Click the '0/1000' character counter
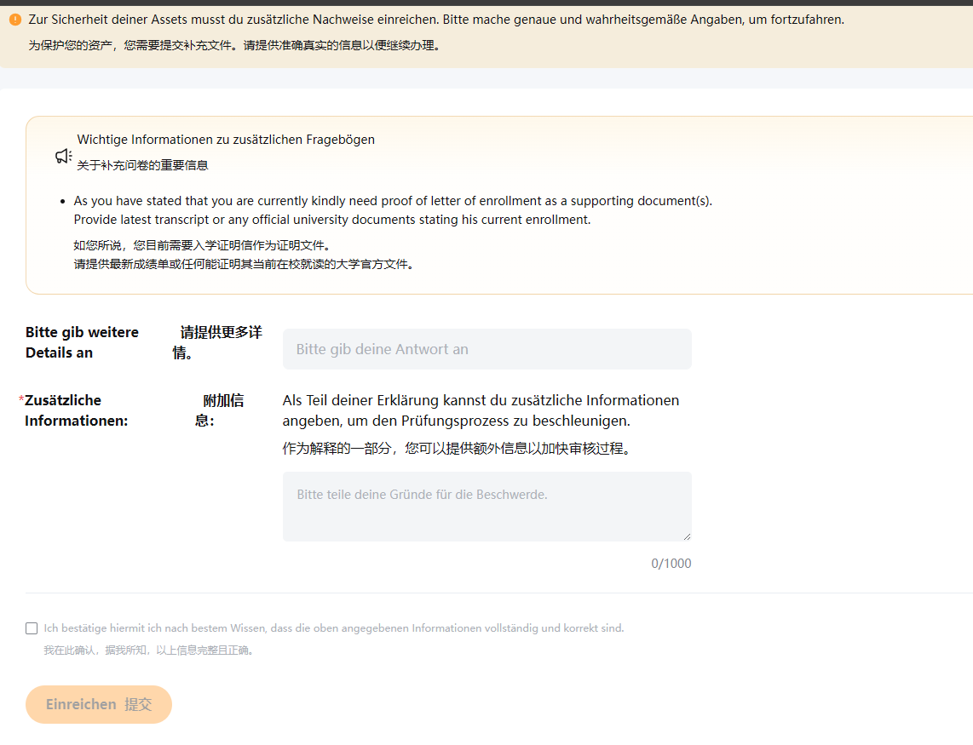Image resolution: width=973 pixels, height=745 pixels. [671, 564]
